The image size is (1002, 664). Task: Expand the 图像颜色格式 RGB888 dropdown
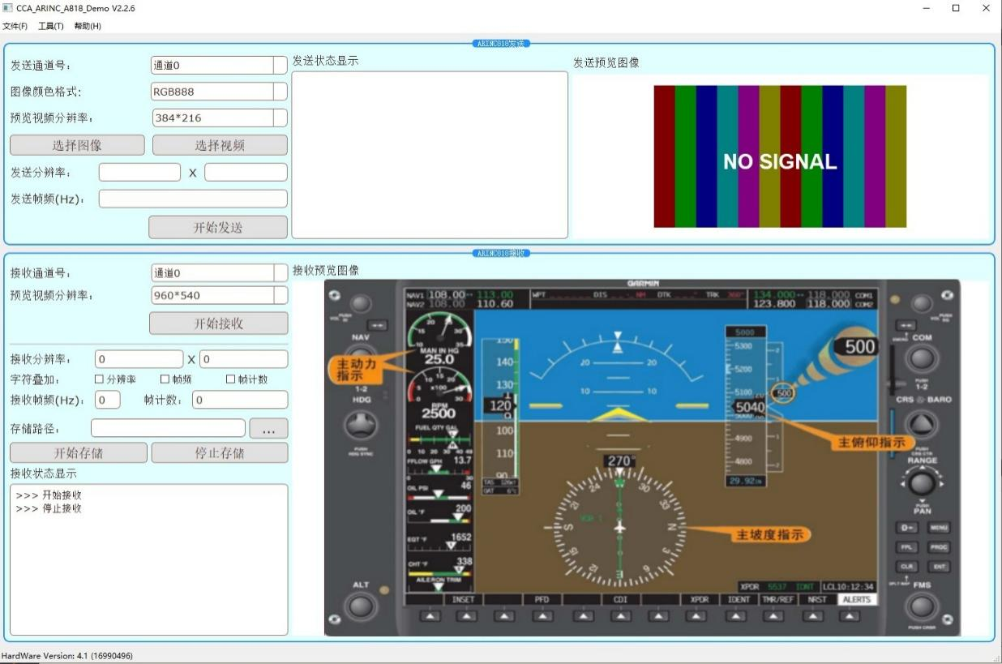tap(280, 92)
